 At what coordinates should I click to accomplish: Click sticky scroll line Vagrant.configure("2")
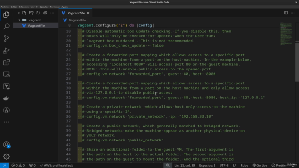[115, 25]
